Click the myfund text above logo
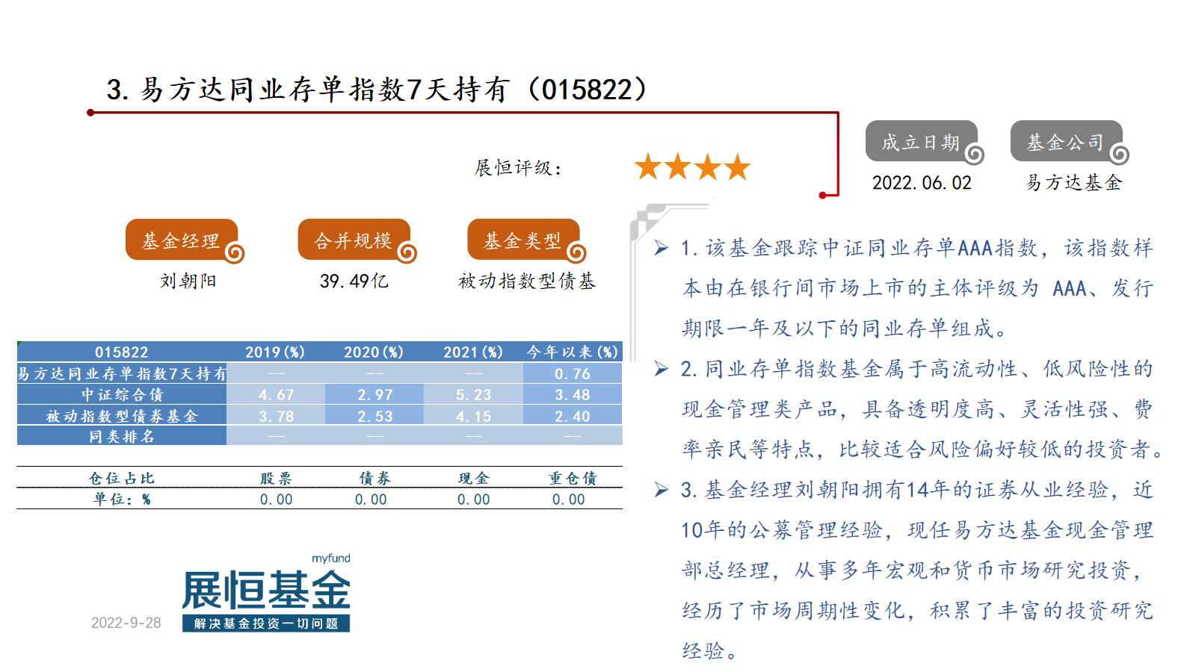This screenshot has width=1196, height=672. coord(331,559)
